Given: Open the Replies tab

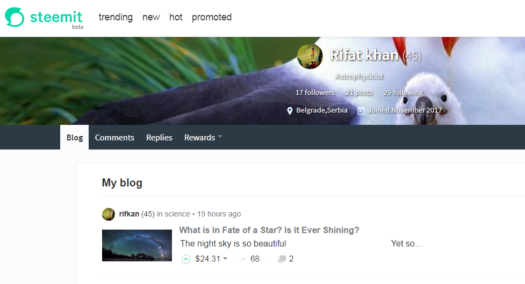Looking at the screenshot, I should point(159,137).
